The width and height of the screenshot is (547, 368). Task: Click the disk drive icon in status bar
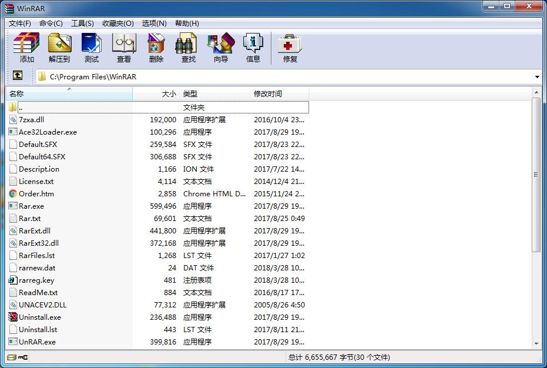12,357
